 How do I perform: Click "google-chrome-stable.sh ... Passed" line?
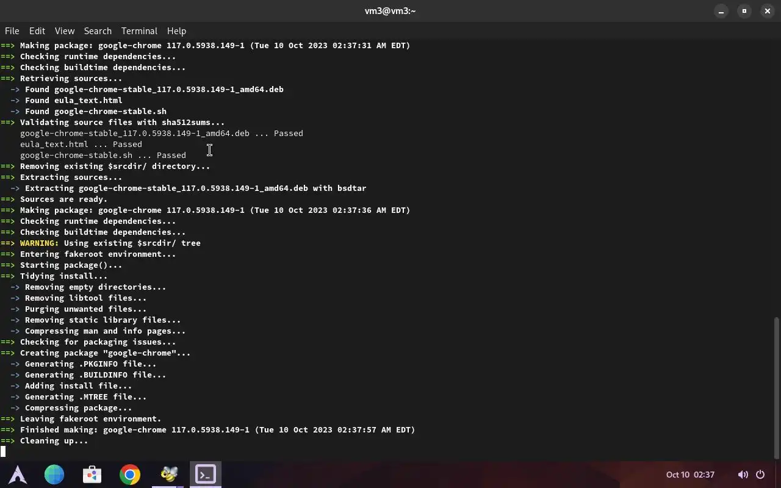click(x=103, y=155)
